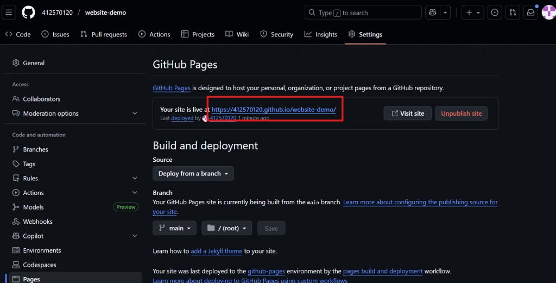Click the Environments icon in sidebar
The height and width of the screenshot is (283, 556).
coord(16,250)
